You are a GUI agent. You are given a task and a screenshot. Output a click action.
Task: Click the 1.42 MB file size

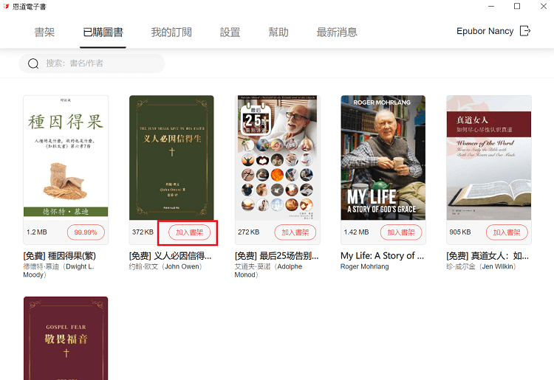[x=356, y=232]
